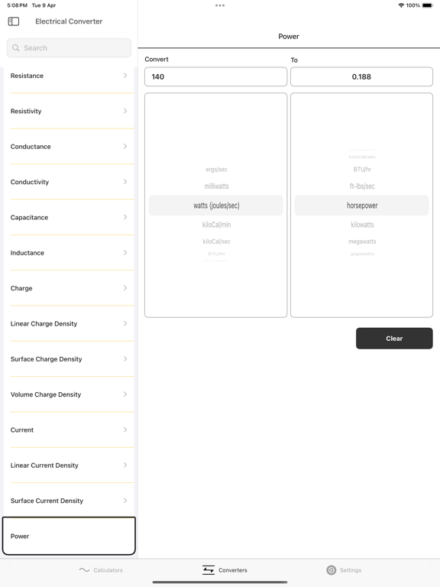The image size is (440, 587).
Task: Click the search magnifier icon
Action: click(x=16, y=48)
